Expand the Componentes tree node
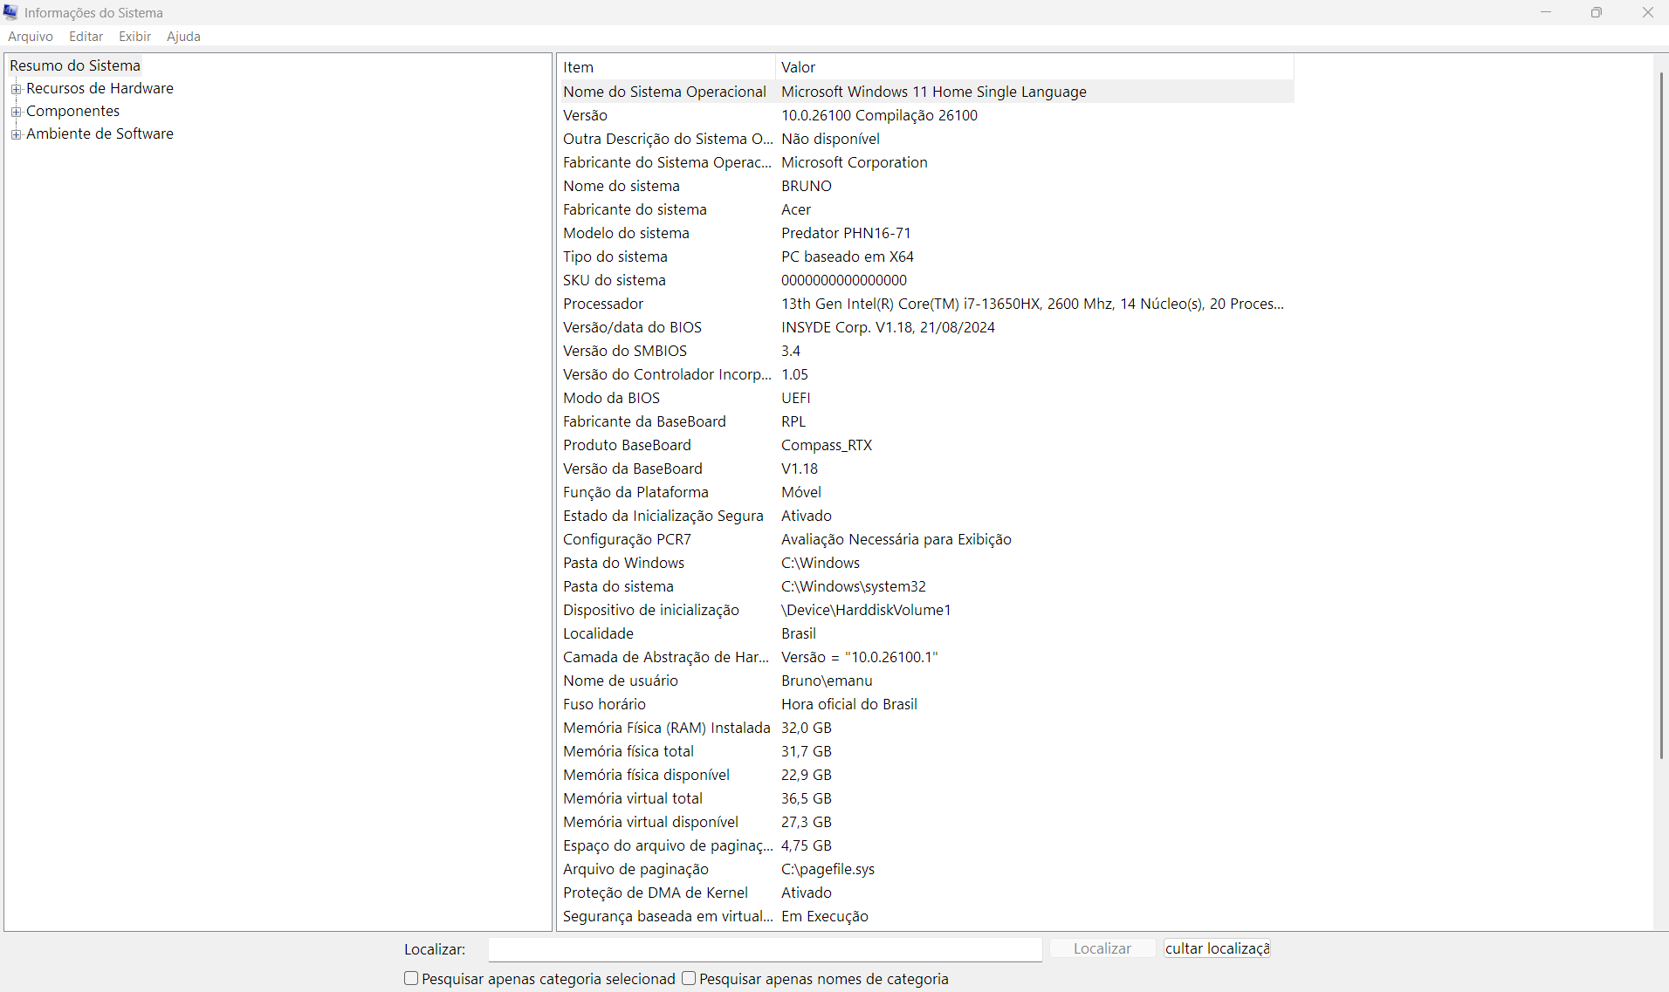This screenshot has width=1669, height=992. 16,112
